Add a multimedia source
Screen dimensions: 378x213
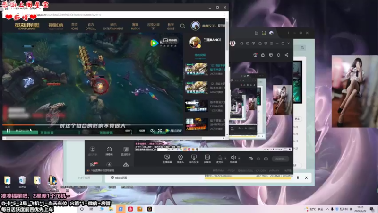click(207, 159)
